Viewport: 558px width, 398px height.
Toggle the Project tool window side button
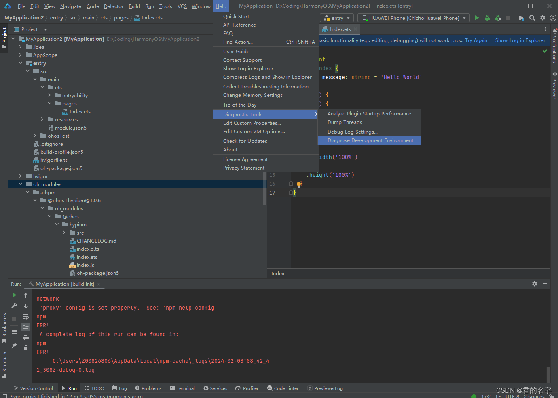pos(4,38)
